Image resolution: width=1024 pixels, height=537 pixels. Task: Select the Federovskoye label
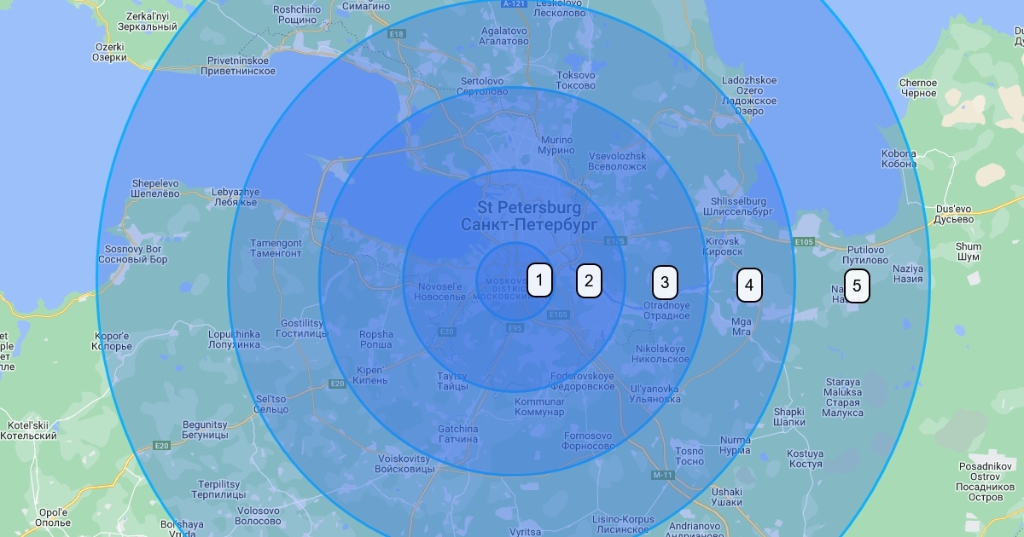(583, 381)
